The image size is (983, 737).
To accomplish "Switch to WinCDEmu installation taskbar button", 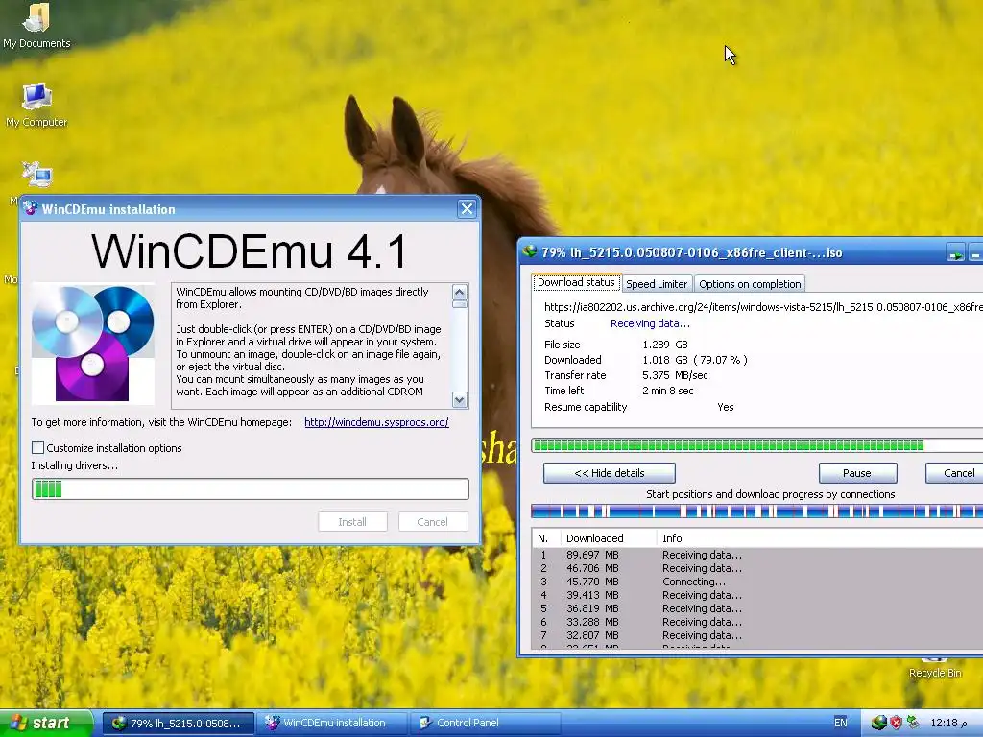I will coord(332,724).
